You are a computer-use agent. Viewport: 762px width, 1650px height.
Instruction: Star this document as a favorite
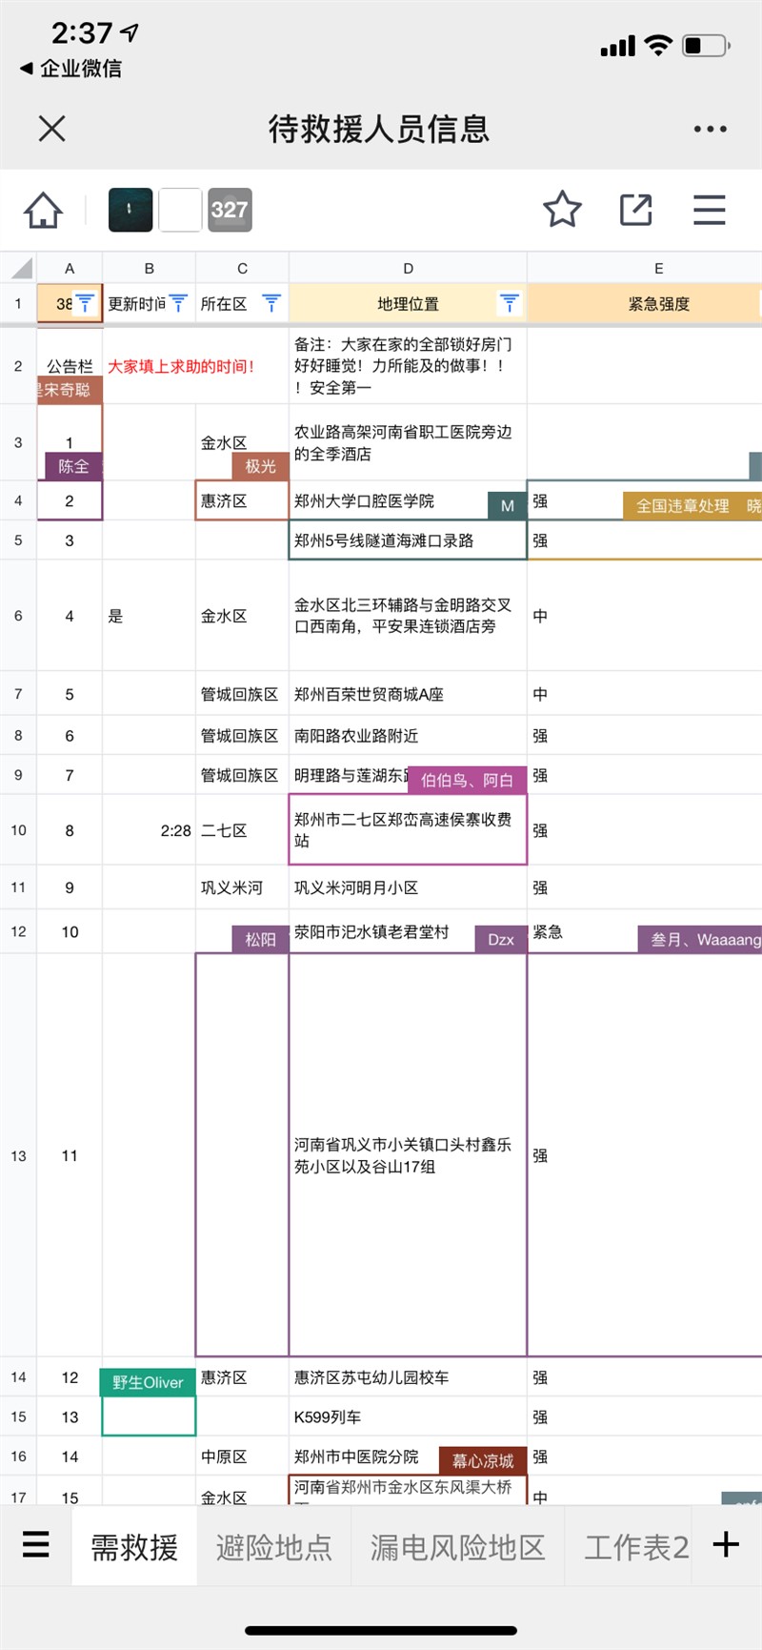tap(562, 210)
